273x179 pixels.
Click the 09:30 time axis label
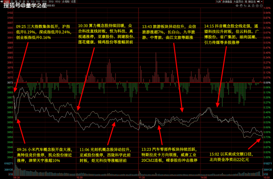[x=16, y=177]
